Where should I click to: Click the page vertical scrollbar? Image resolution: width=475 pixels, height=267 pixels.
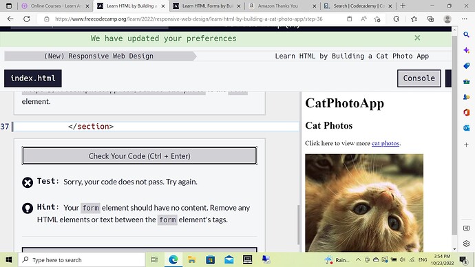[x=454, y=135]
